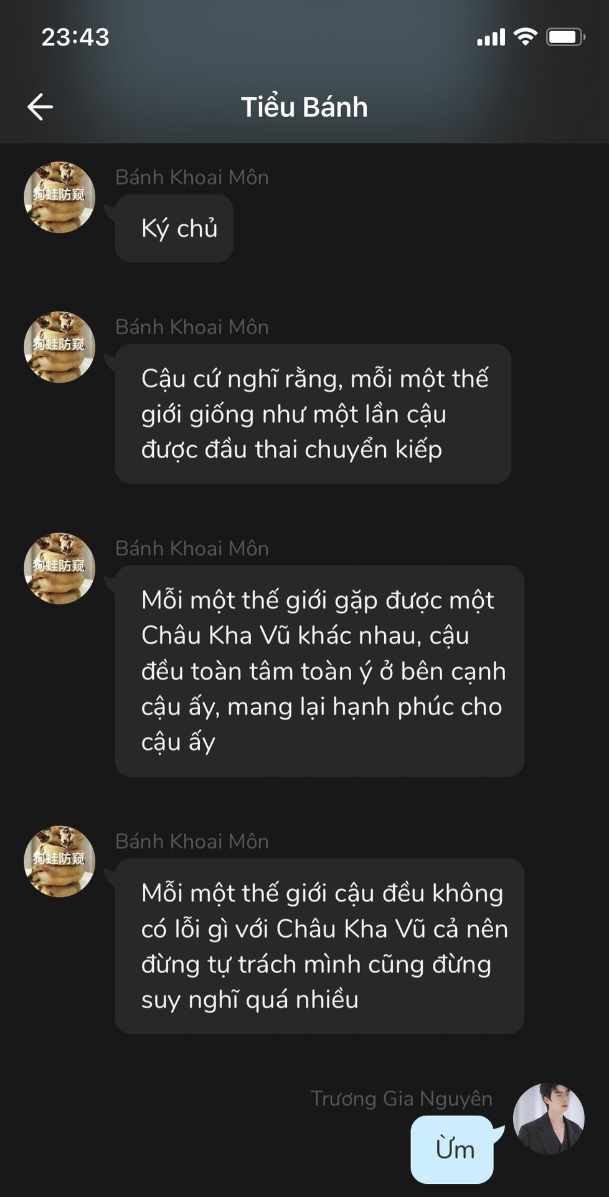Tap avatar beside "đừng tự trách mình" message
The height and width of the screenshot is (1197, 609).
(59, 861)
